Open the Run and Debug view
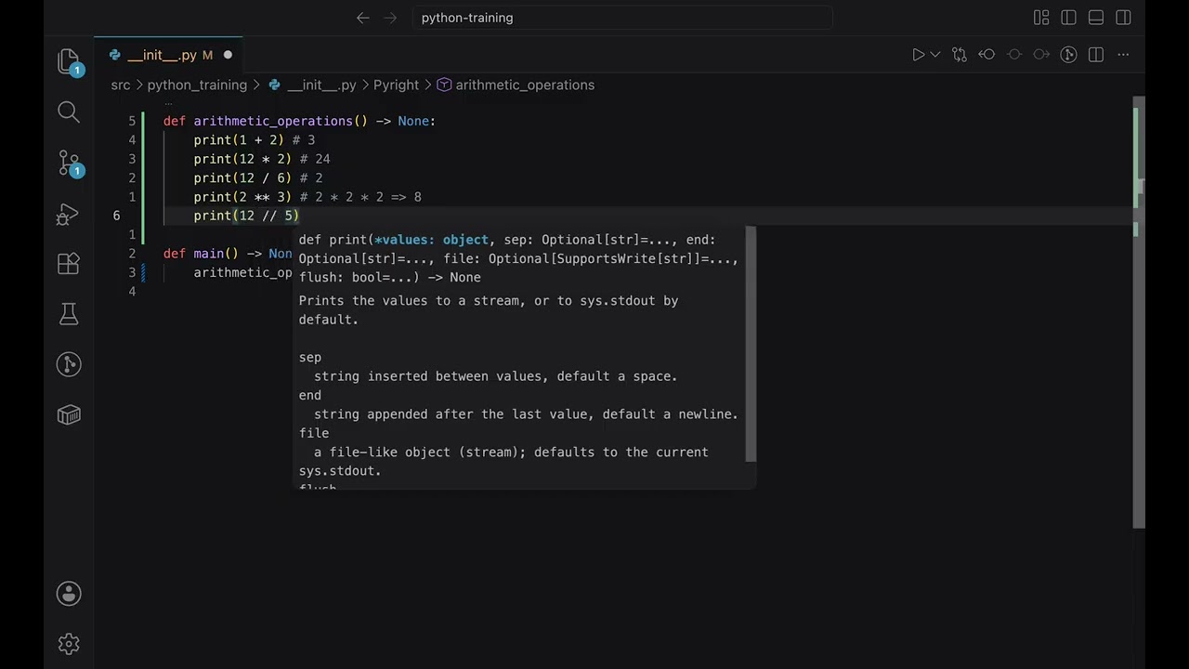Viewport: 1189px width, 669px height. 69,215
